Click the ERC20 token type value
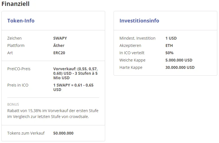 [x=59, y=53]
